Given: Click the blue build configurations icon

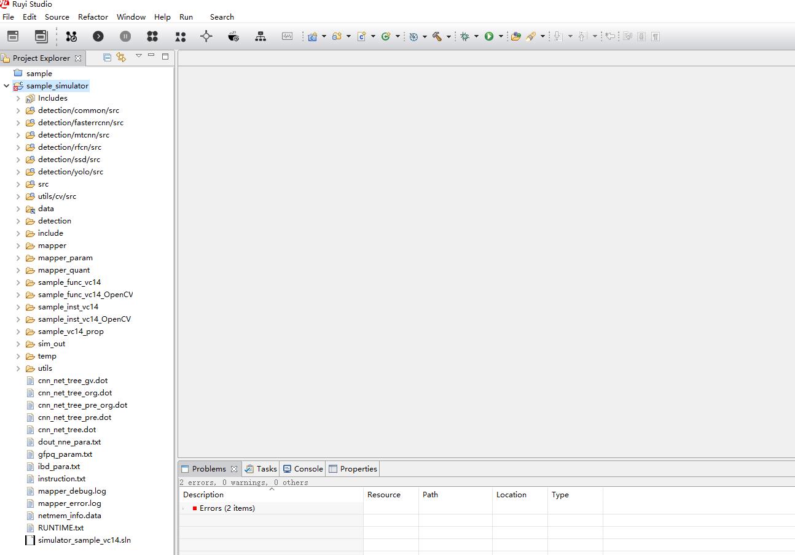Looking at the screenshot, I should (413, 37).
